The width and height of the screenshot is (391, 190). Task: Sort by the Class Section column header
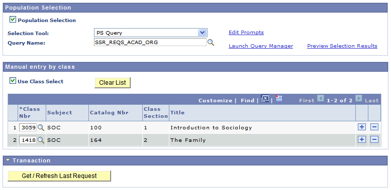coord(156,112)
